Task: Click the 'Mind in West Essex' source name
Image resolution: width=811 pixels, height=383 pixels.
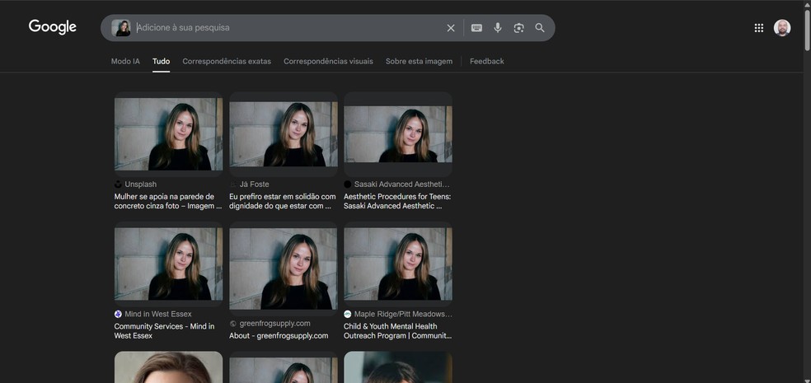Action: pos(158,315)
